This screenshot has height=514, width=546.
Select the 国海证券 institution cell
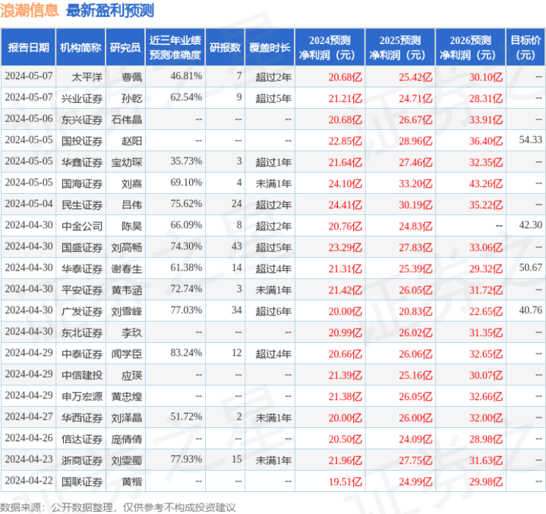[82, 183]
